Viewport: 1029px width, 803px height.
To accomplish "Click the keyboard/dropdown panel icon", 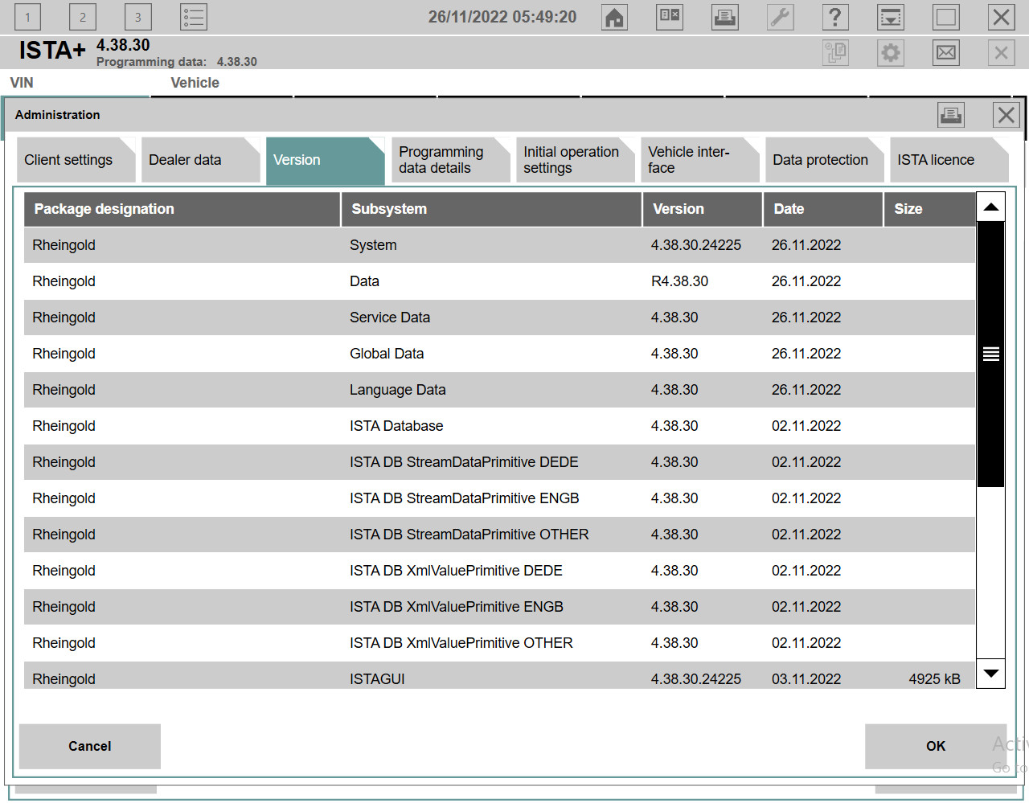I will click(x=891, y=17).
